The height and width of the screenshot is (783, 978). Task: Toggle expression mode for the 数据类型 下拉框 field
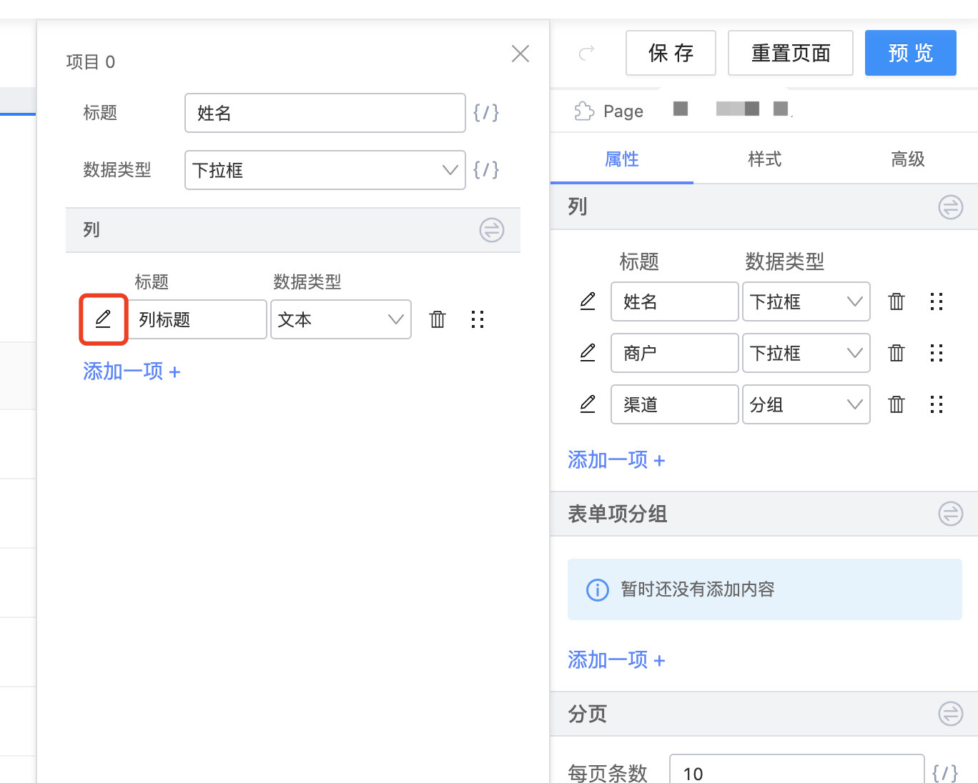point(486,170)
